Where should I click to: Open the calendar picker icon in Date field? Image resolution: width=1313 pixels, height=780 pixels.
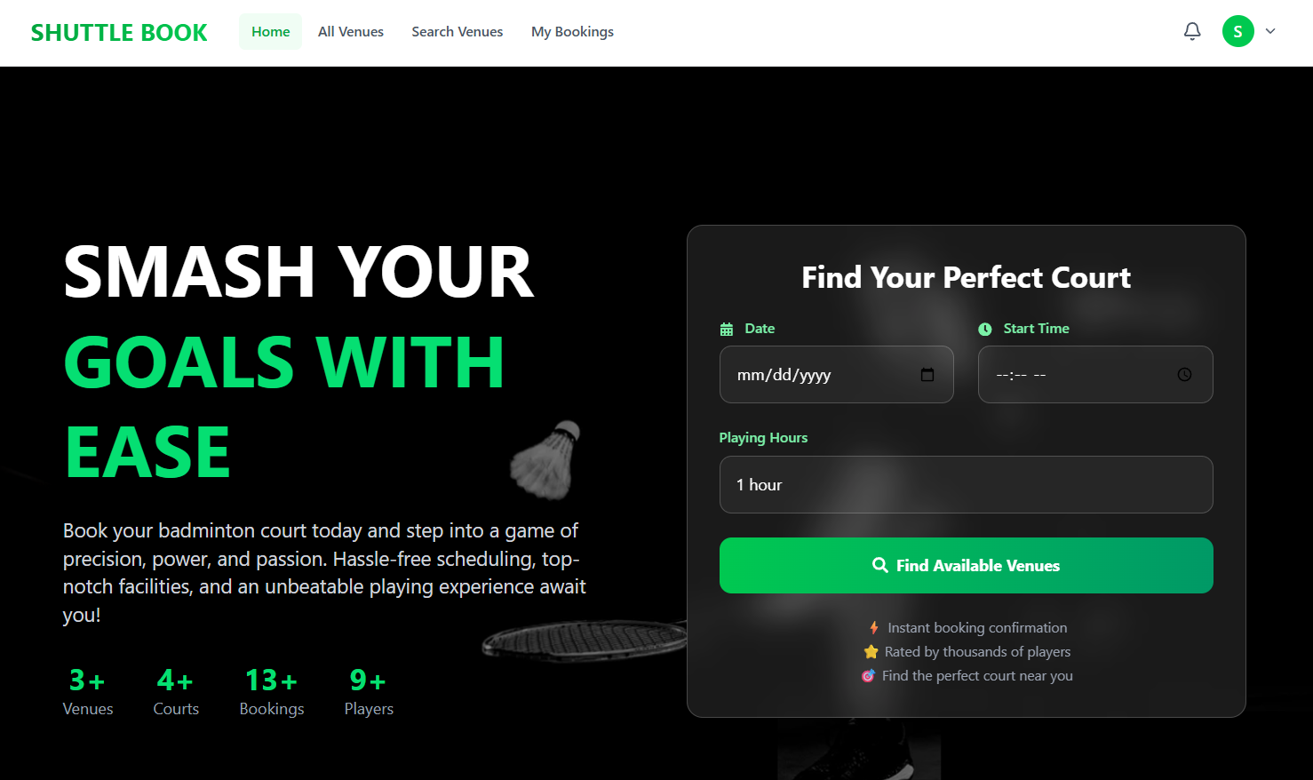927,375
